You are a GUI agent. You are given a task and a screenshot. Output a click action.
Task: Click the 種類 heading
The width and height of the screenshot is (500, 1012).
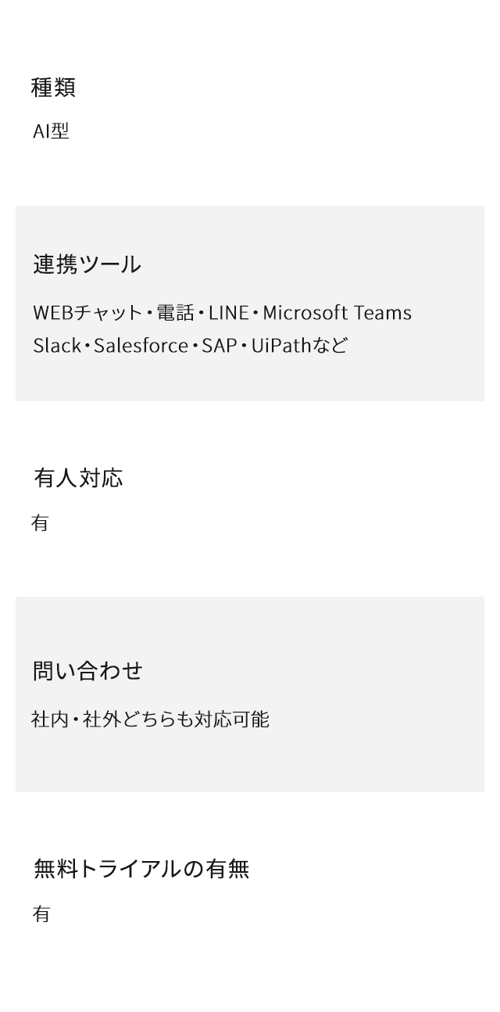point(53,88)
